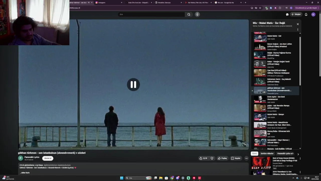Image resolution: width=321 pixels, height=181 pixels.
Task: Open the YouTube AI sparkle icon
Action: pyautogui.click(x=287, y=14)
